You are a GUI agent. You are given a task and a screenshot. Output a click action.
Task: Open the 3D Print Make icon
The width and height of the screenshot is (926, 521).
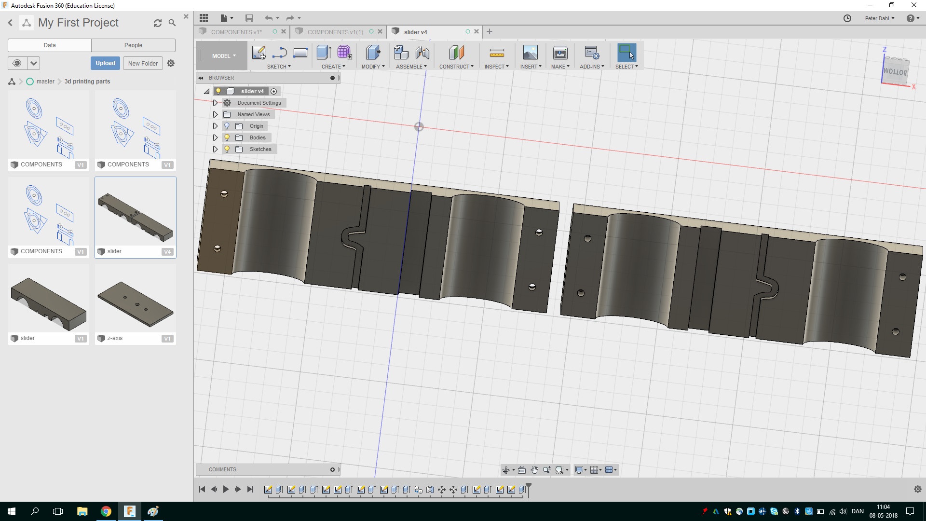coord(560,53)
